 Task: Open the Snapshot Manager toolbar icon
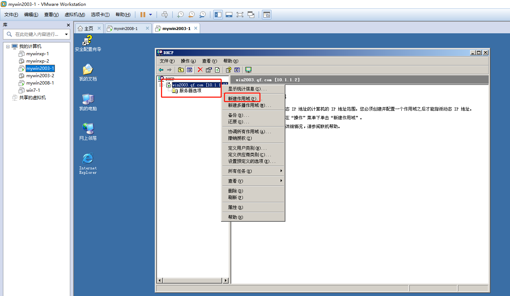tap(202, 15)
